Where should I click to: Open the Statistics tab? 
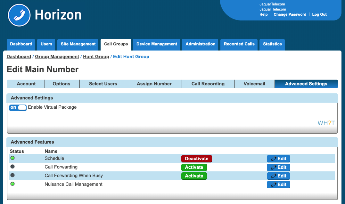(x=272, y=44)
